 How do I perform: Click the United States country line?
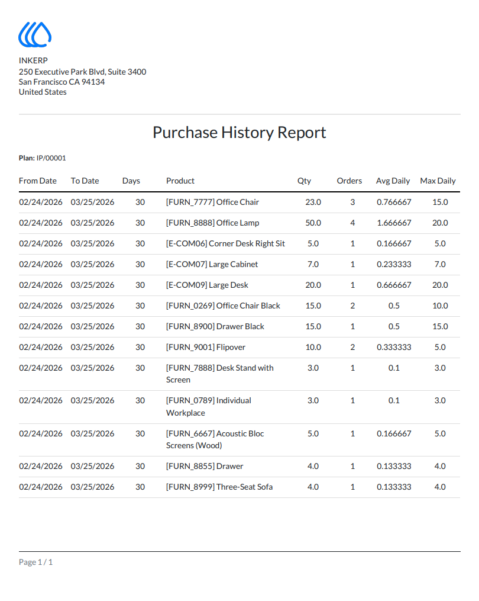(43, 92)
